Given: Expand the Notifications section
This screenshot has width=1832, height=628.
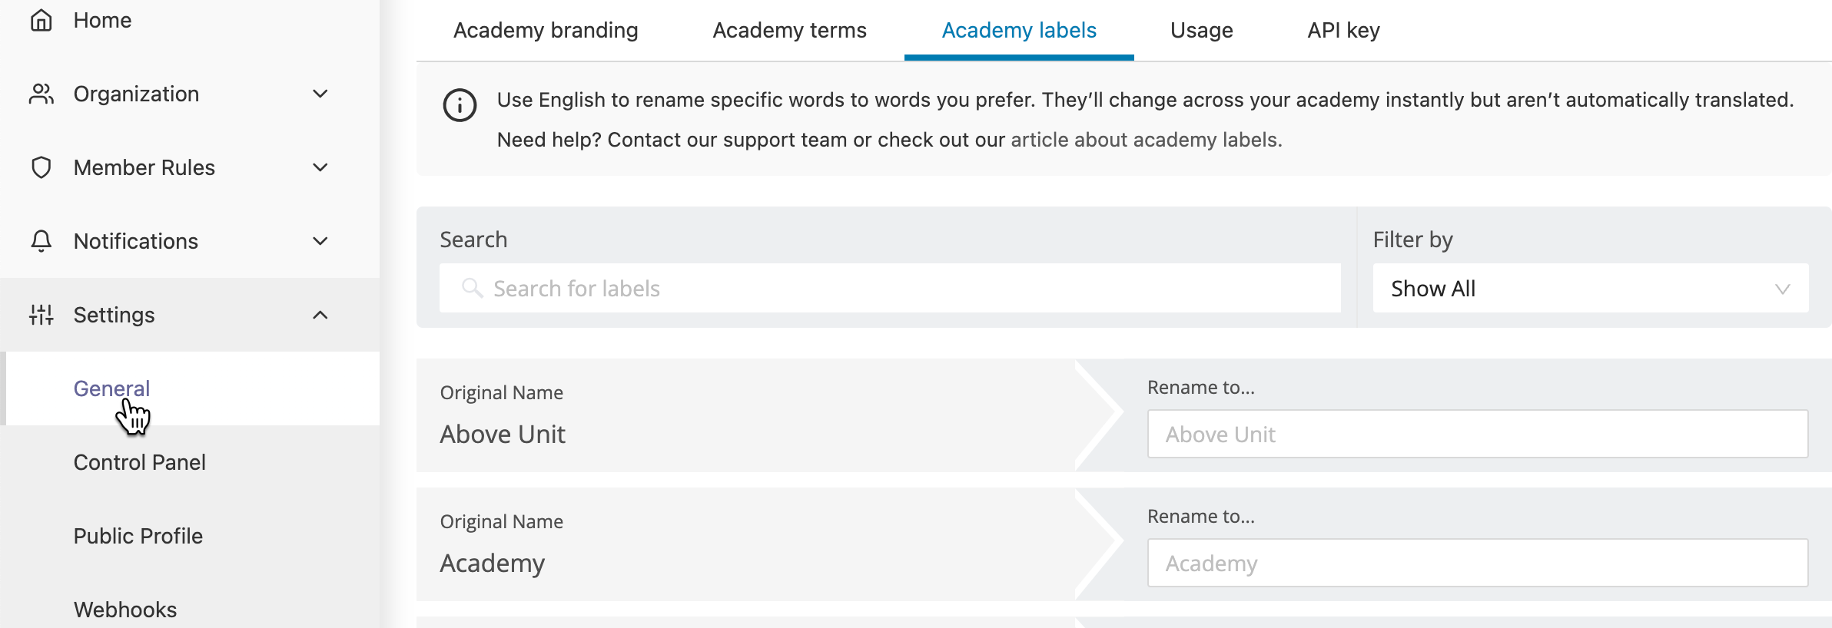Looking at the screenshot, I should coord(321,242).
